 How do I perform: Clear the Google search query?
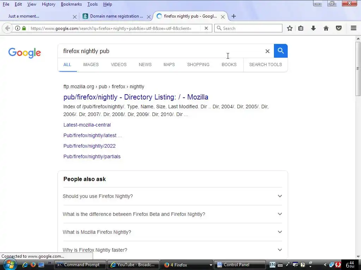click(267, 51)
